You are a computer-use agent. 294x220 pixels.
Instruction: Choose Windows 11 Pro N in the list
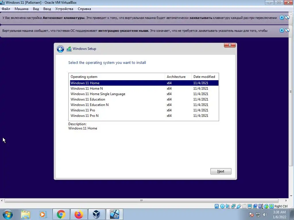tap(144, 115)
